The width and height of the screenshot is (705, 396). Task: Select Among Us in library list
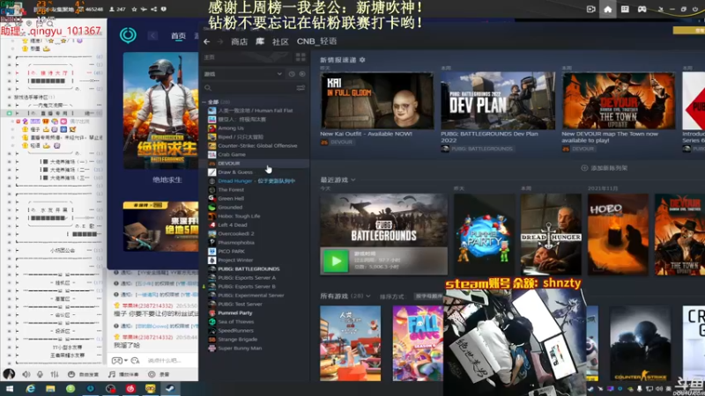[231, 128]
